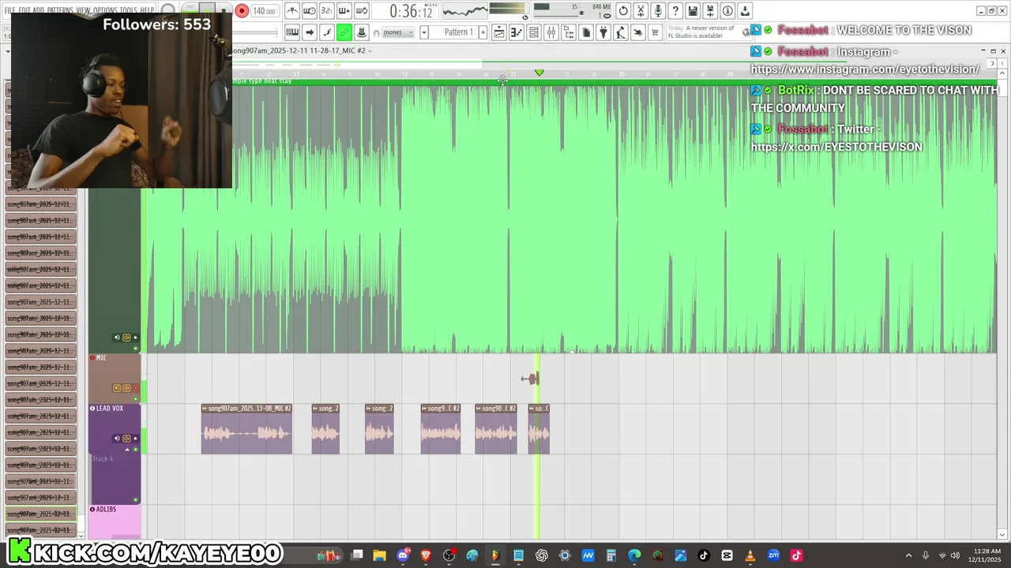Viewport: 1011px width, 568px height.
Task: Open OBS Studio from taskbar
Action: tap(449, 555)
